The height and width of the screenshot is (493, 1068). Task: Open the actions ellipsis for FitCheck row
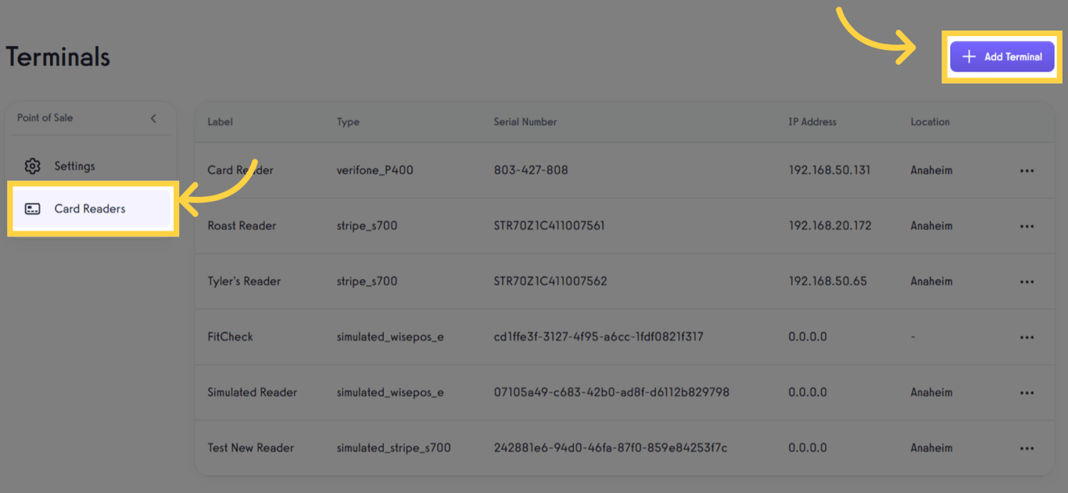coord(1027,337)
